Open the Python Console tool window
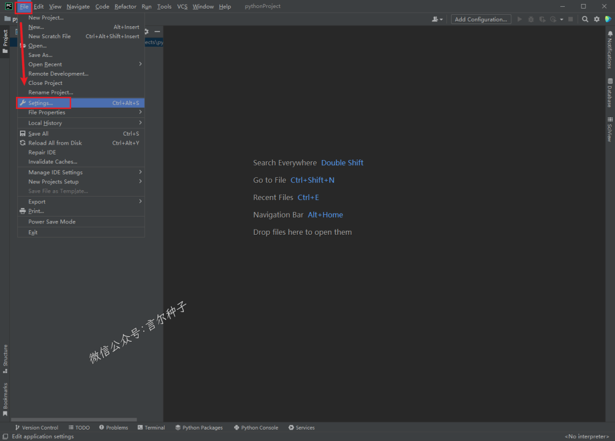615x441 pixels. [256, 427]
